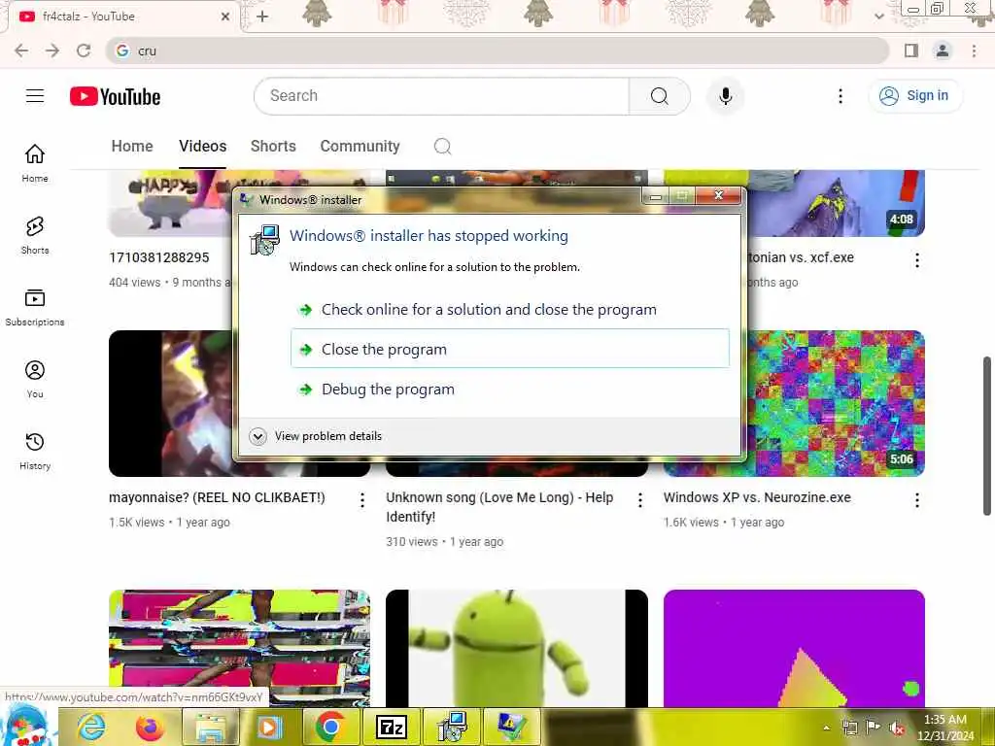Screen dimensions: 995x746
Task: Choose Debug the program
Action: coord(509,390)
